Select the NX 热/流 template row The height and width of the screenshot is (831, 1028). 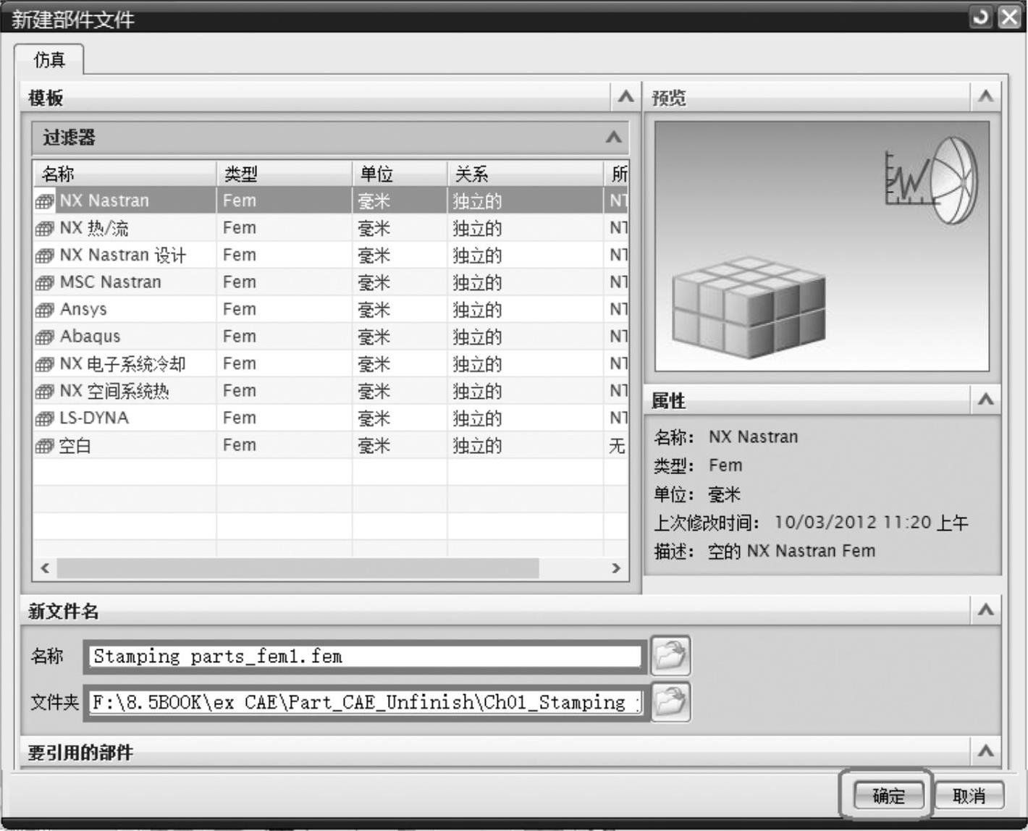pos(331,228)
